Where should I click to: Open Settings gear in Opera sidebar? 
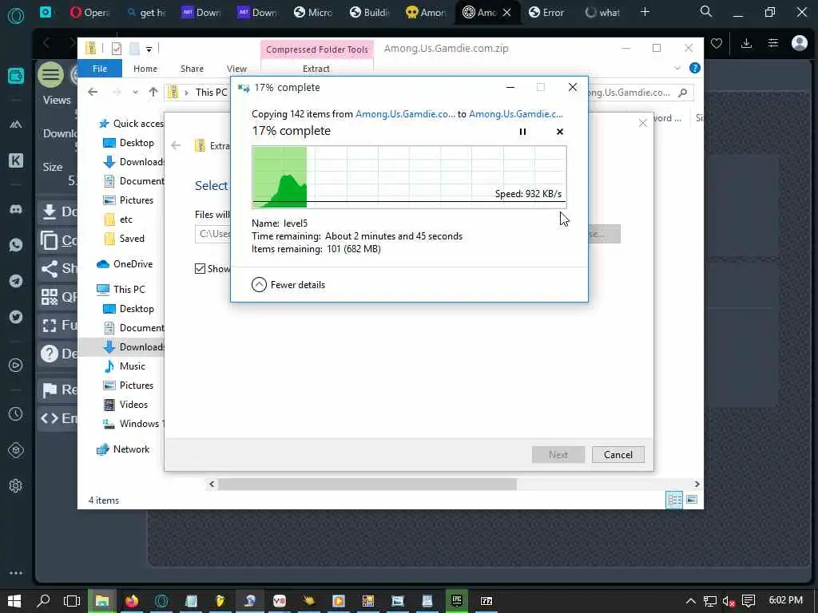(16, 486)
